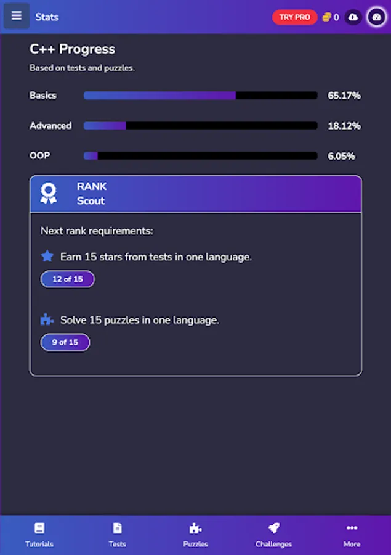Click the OOP progress bar
This screenshot has width=391, height=555.
pos(200,156)
